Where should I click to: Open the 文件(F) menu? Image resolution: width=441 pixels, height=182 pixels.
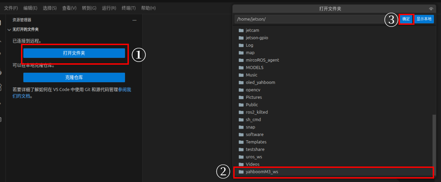tap(11, 8)
